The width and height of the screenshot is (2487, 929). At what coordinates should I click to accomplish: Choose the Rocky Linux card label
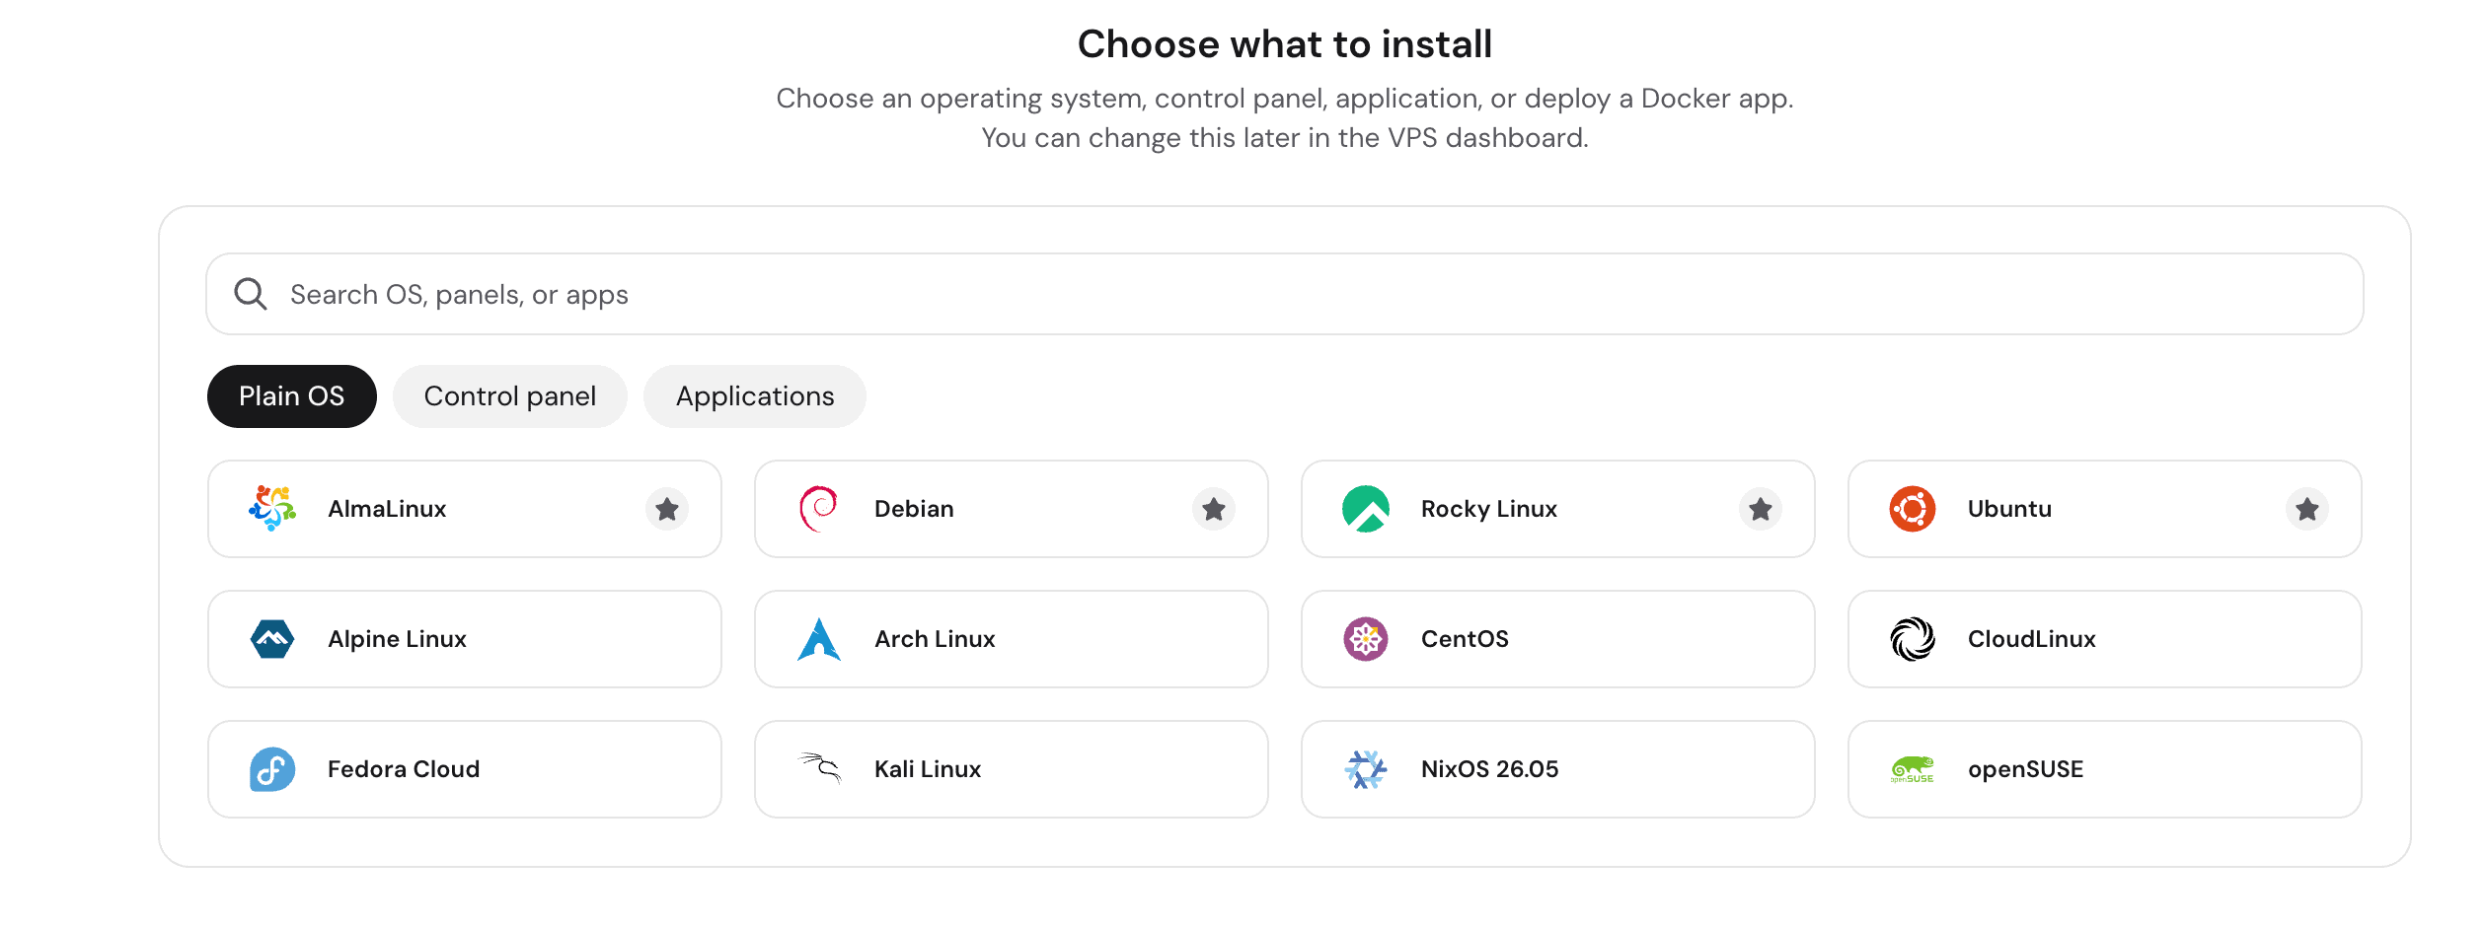(1489, 509)
